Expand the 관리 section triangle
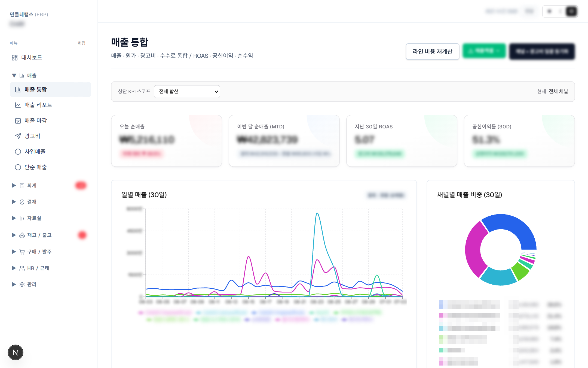588x368 pixels. point(14,284)
